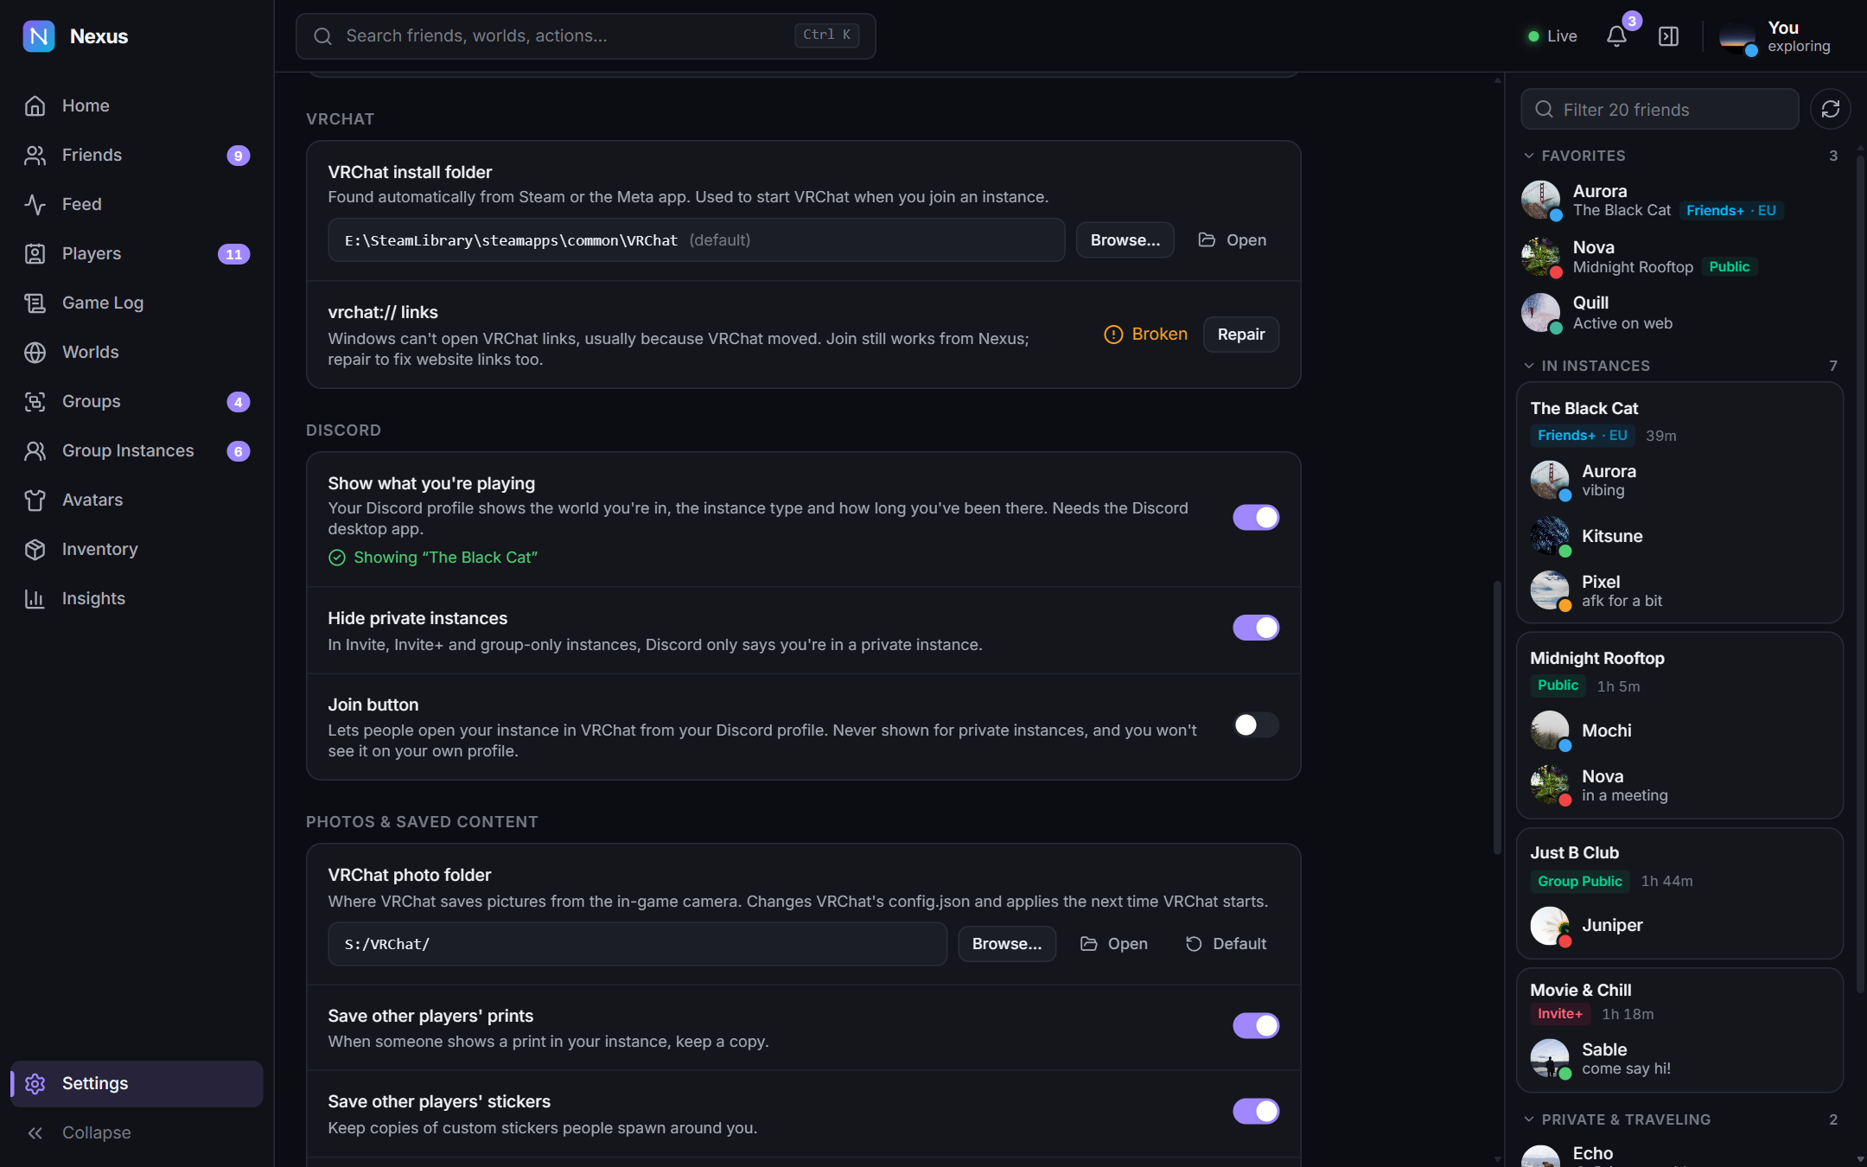Select Group Instances in sidebar
This screenshot has width=1867, height=1167.
click(137, 450)
